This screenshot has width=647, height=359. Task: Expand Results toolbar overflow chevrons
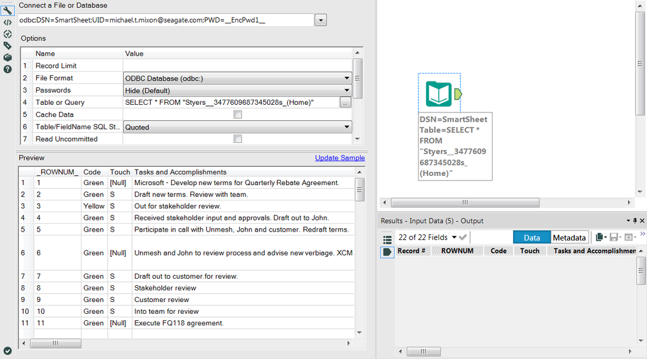click(642, 234)
